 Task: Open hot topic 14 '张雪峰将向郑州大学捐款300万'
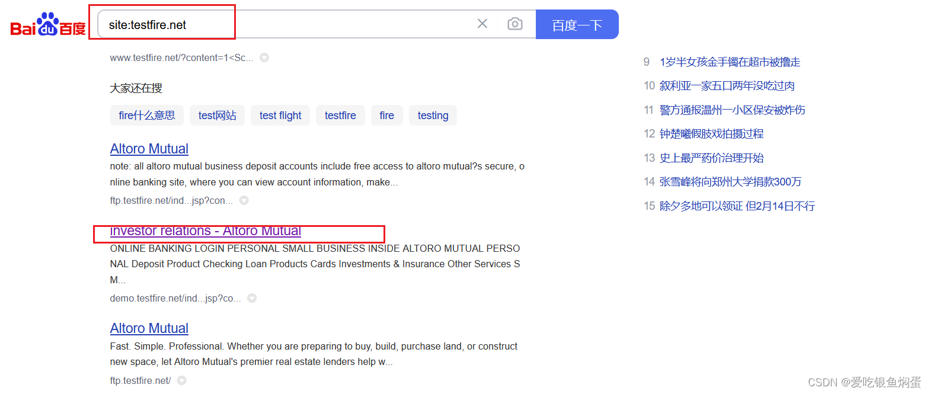click(730, 182)
